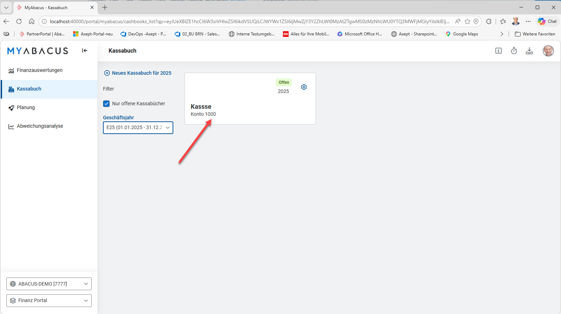Open Microsoft Office H bookmark
561x314 pixels.
360,34
